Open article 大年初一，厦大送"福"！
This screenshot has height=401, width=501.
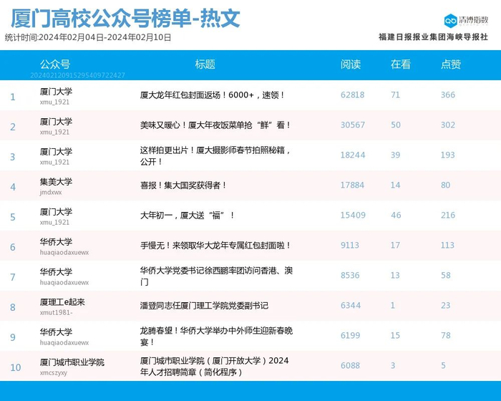(188, 216)
